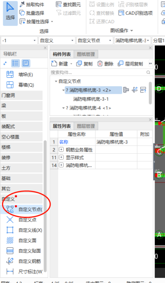
Task: Close the 导航栏 navigation panel
Action: [45, 48]
